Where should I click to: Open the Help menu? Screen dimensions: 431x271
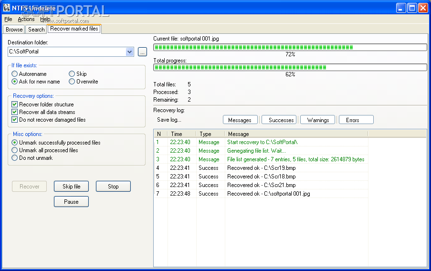(x=45, y=19)
